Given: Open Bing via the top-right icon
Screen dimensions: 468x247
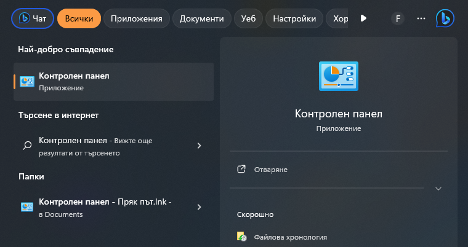Looking at the screenshot, I should [x=445, y=18].
